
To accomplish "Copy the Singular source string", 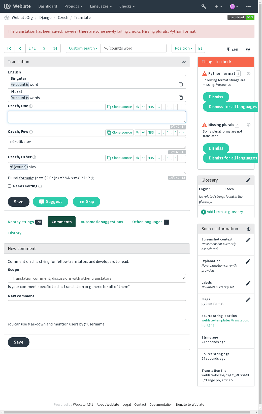I will point(181,84).
